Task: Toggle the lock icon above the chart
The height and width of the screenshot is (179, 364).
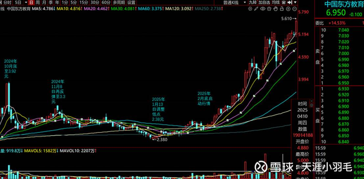Action: 281,9
